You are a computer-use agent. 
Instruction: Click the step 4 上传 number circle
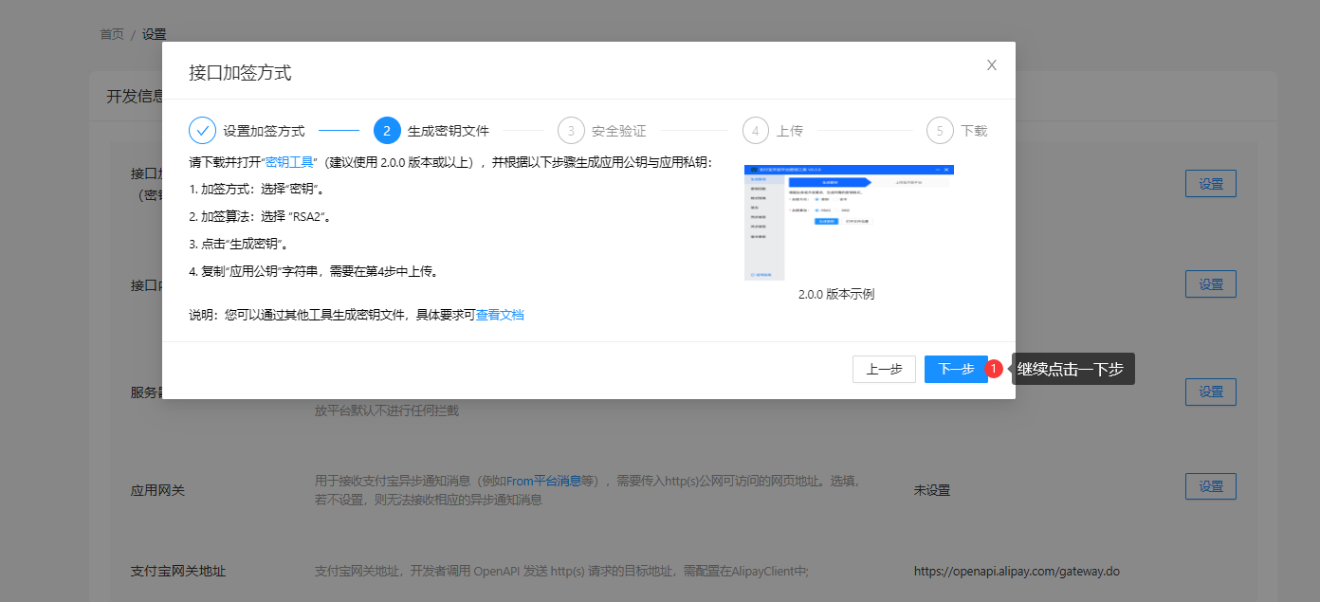coord(756,131)
